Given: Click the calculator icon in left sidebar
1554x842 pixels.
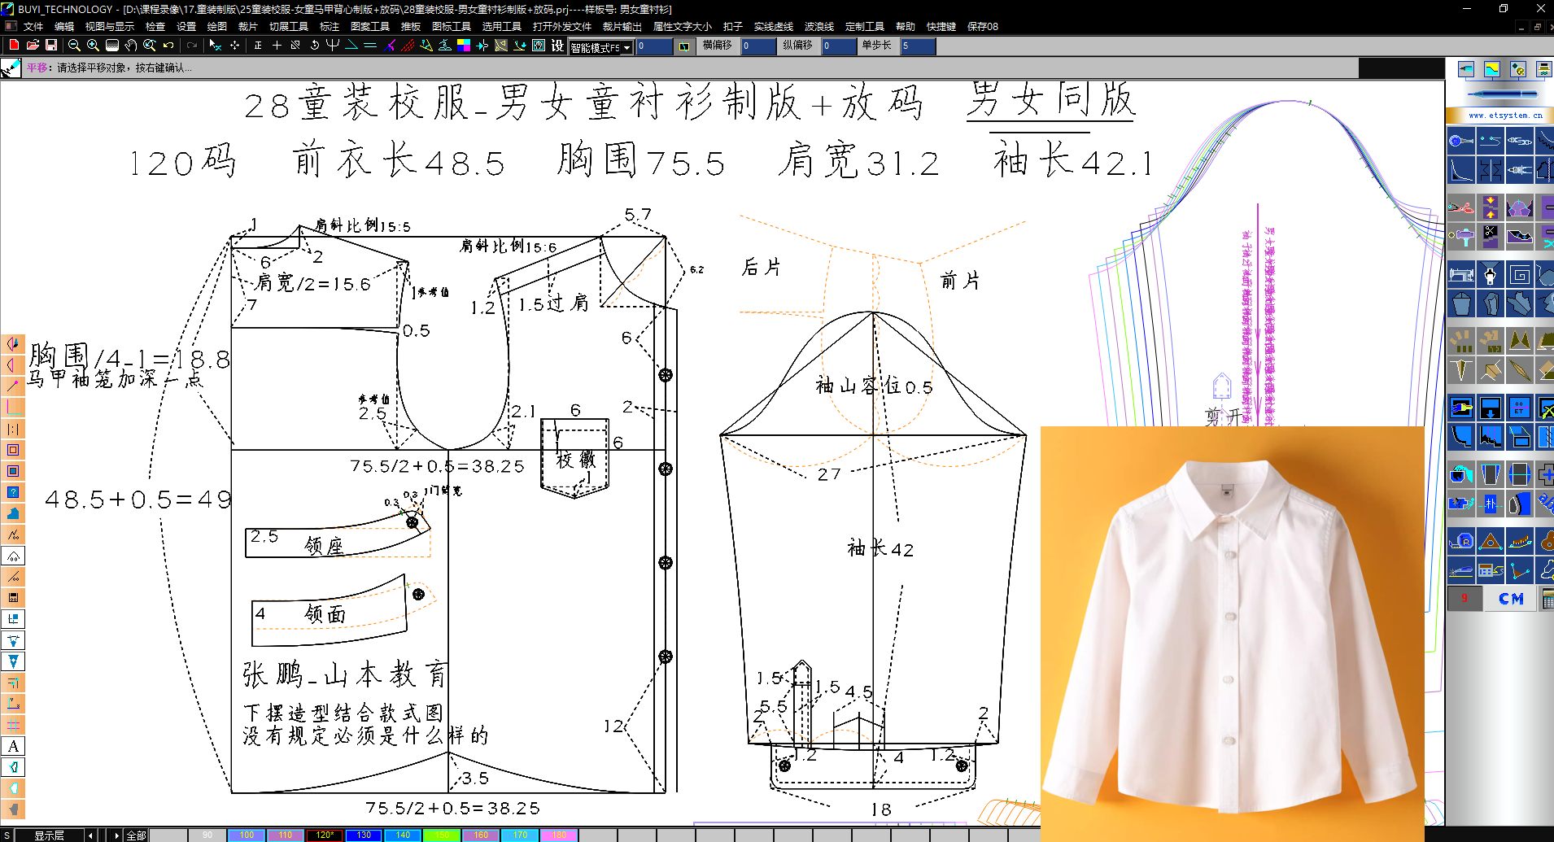Looking at the screenshot, I should pyautogui.click(x=13, y=598).
